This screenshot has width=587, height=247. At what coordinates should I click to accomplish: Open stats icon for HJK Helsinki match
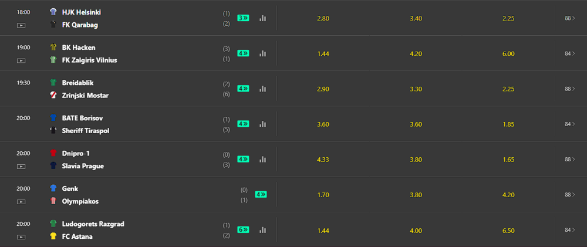tap(262, 18)
